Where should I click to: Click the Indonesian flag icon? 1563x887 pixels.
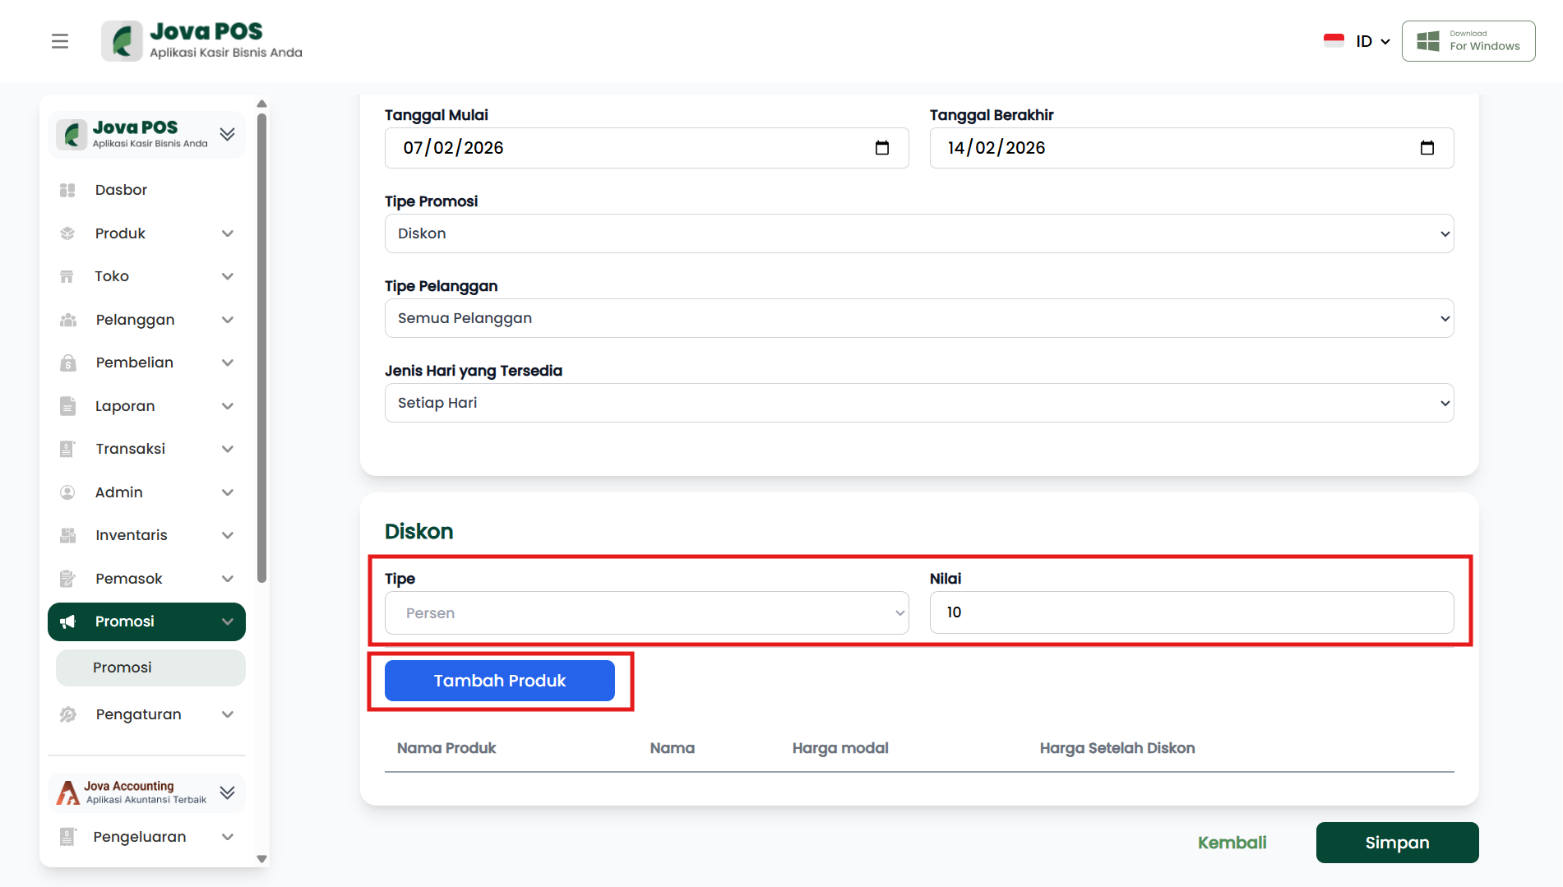click(1333, 41)
